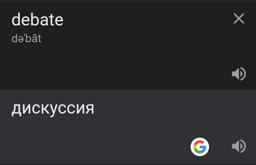This screenshot has height=165, width=256.
Task: Click the translation result text
Action: (53, 109)
